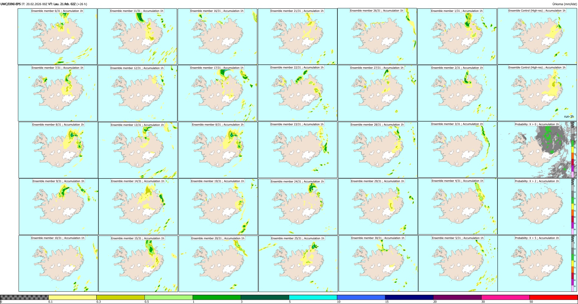Image resolution: width=578 pixels, height=304 pixels.
Task: Pick the Ensemble member 23/31 map panel
Action: (298, 150)
